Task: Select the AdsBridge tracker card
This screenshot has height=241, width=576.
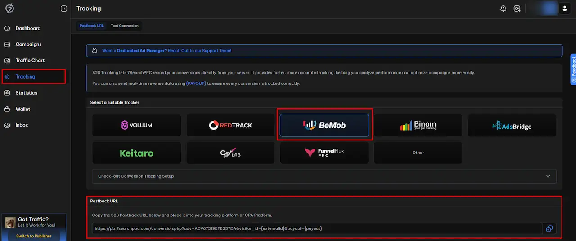Action: (512, 125)
